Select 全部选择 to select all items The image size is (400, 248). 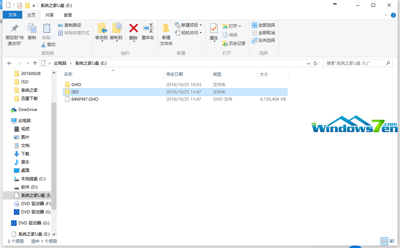(x=264, y=25)
